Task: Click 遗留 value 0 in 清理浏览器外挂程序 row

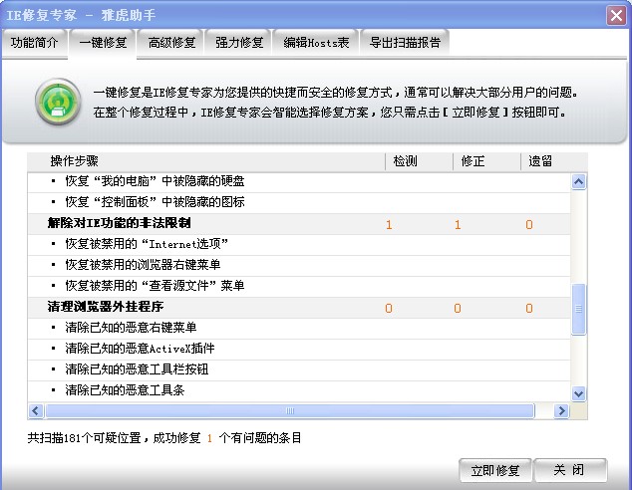Action: point(529,309)
